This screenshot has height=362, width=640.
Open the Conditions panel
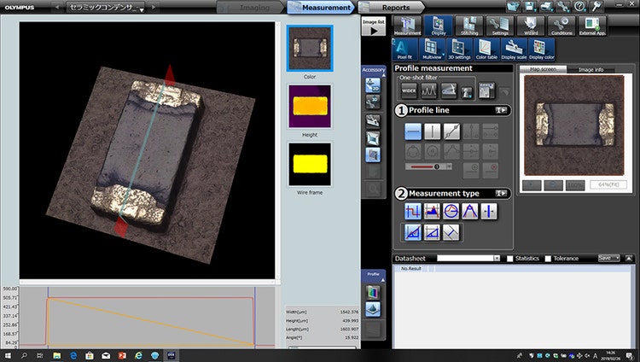click(561, 26)
